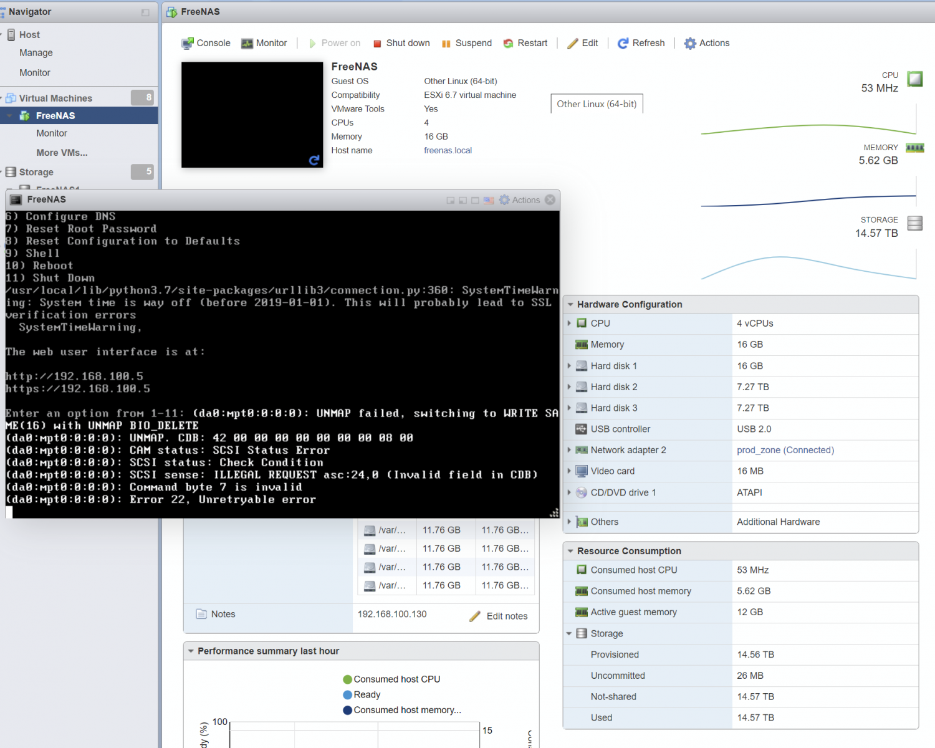Maximize the console window view icon
Image resolution: width=935 pixels, height=748 pixels.
click(x=476, y=200)
